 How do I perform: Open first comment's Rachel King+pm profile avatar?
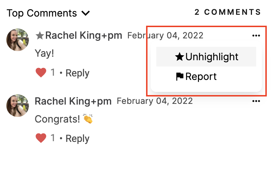point(18,40)
